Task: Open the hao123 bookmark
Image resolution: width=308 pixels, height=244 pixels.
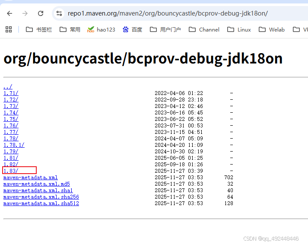Action: [101, 30]
